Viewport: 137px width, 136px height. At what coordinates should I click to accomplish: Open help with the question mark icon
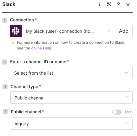(119, 4)
